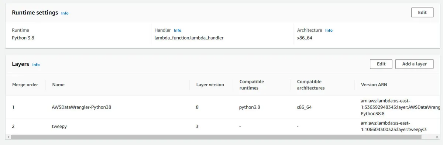Click layer version 8 cell
443x145 pixels.
198,107
